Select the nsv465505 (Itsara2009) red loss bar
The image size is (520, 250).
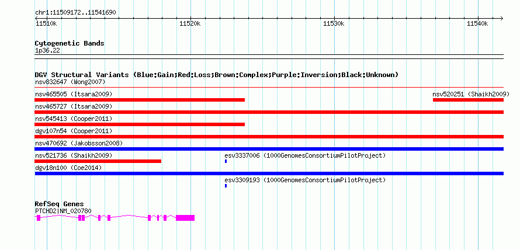(140, 100)
